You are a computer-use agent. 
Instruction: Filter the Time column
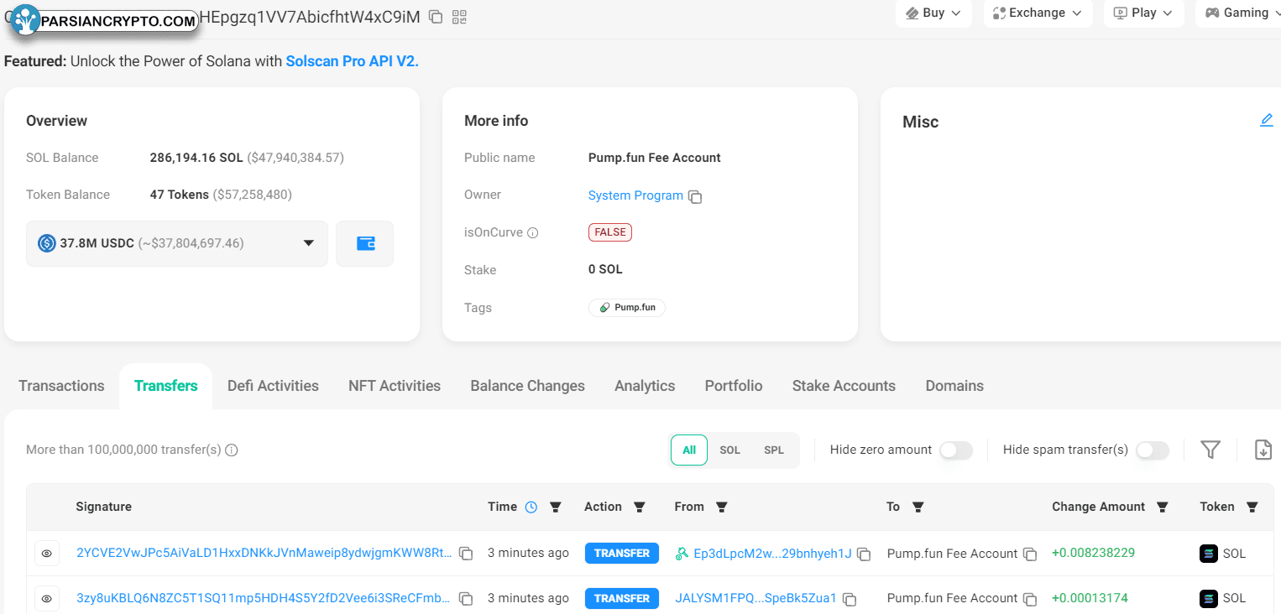click(555, 507)
